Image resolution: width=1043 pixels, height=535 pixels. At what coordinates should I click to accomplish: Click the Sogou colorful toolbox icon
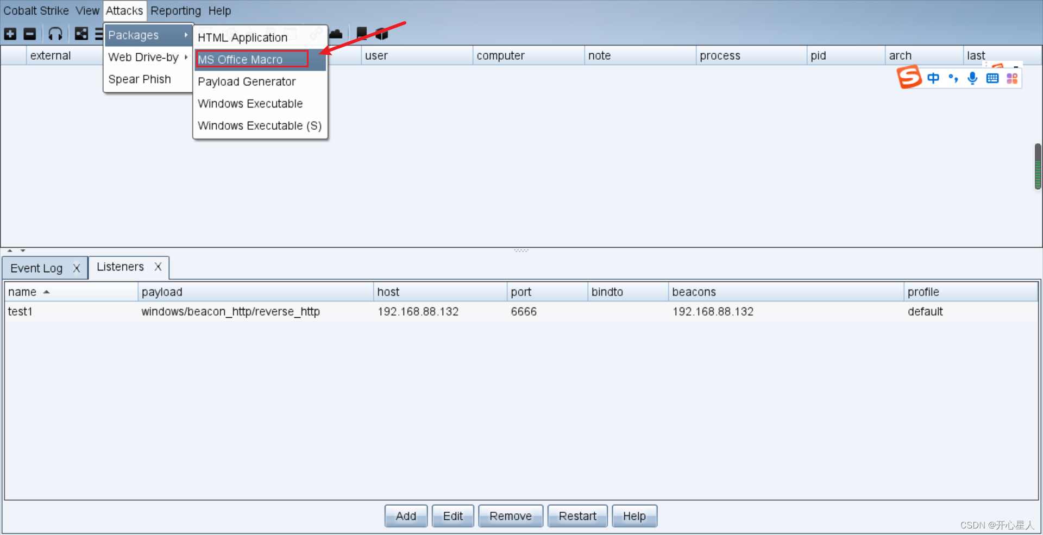coord(1012,78)
